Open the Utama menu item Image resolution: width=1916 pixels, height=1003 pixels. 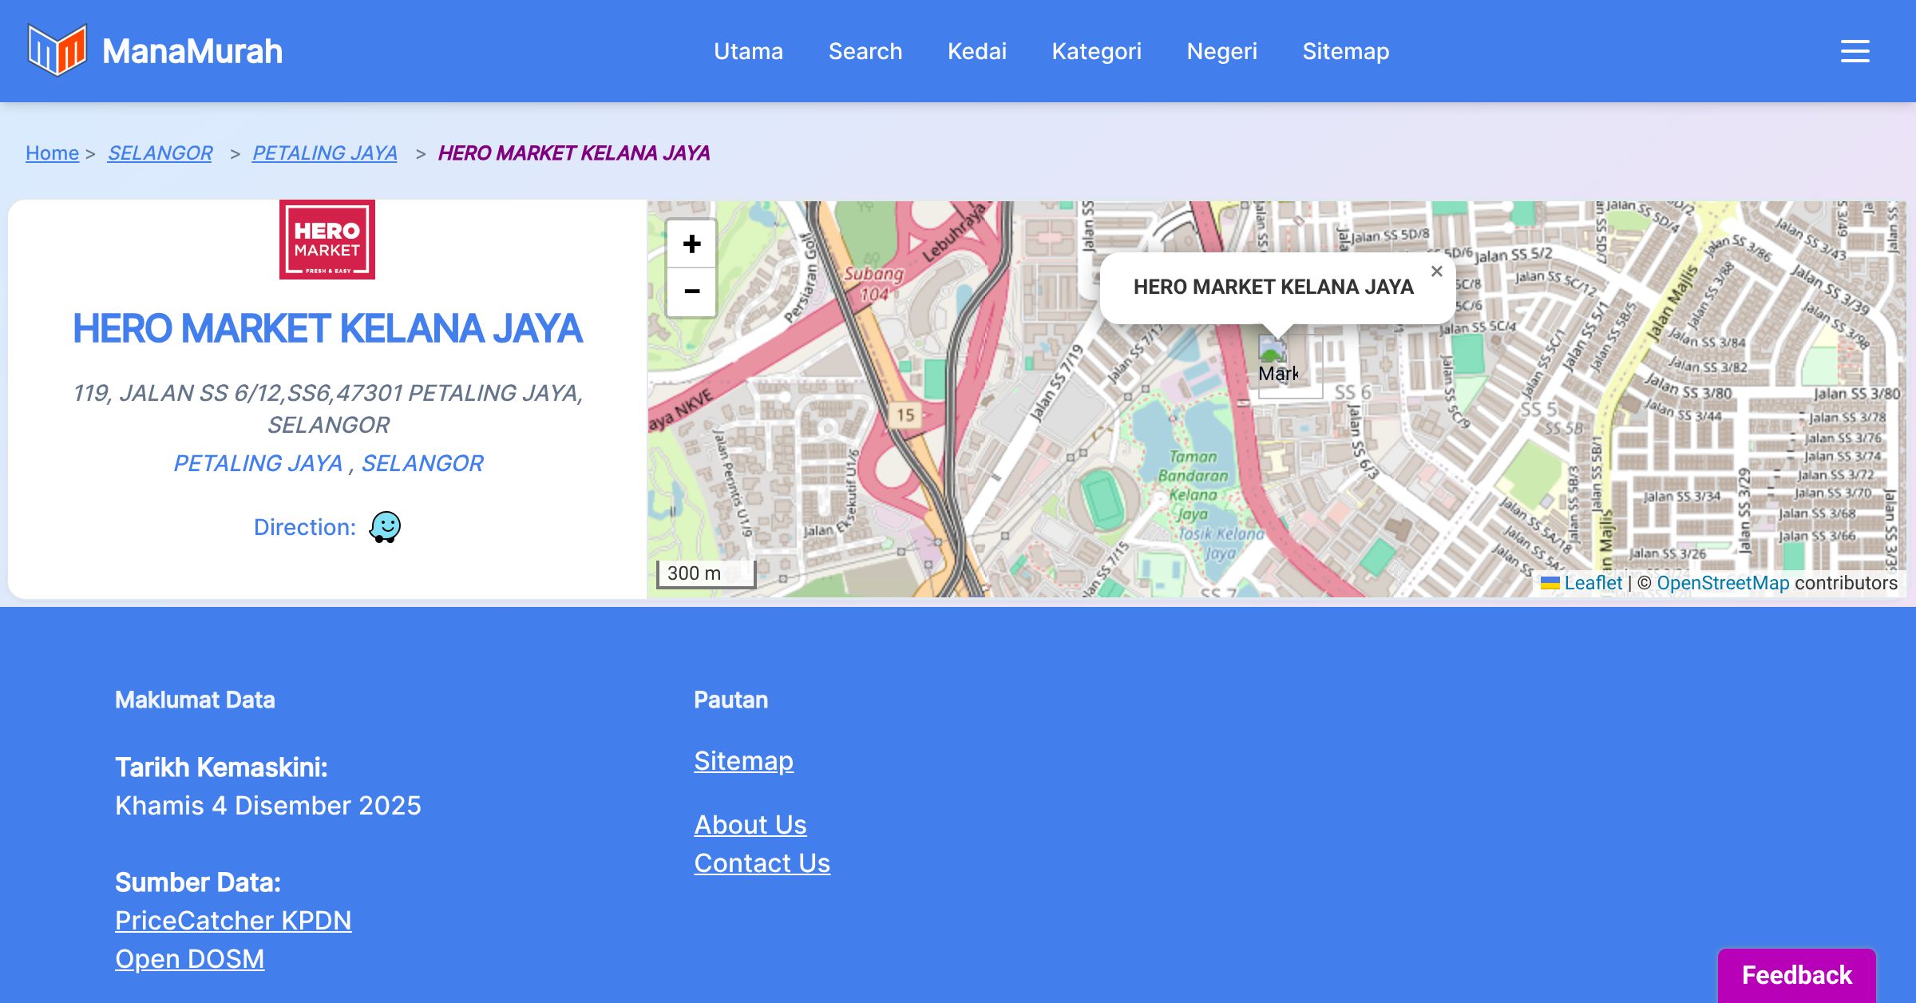748,51
